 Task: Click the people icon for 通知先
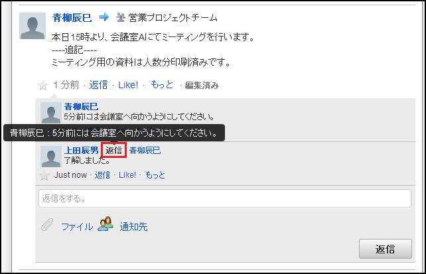(106, 224)
